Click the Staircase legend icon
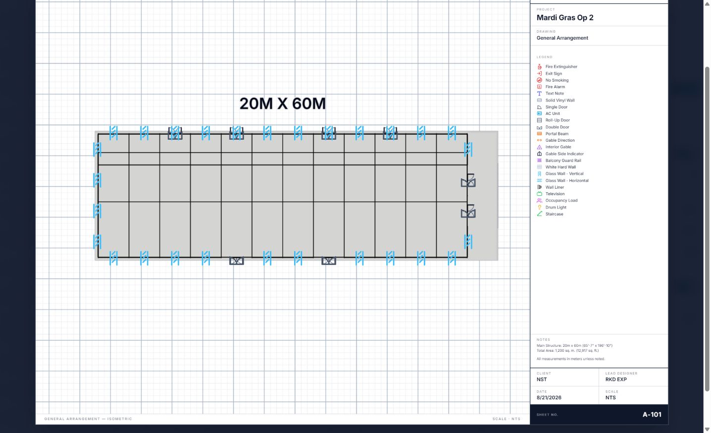Image resolution: width=711 pixels, height=433 pixels. pyautogui.click(x=539, y=214)
